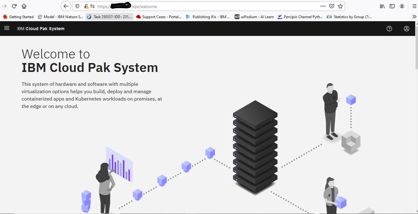
Task: Click the browser forward arrow
Action: click(x=4, y=6)
